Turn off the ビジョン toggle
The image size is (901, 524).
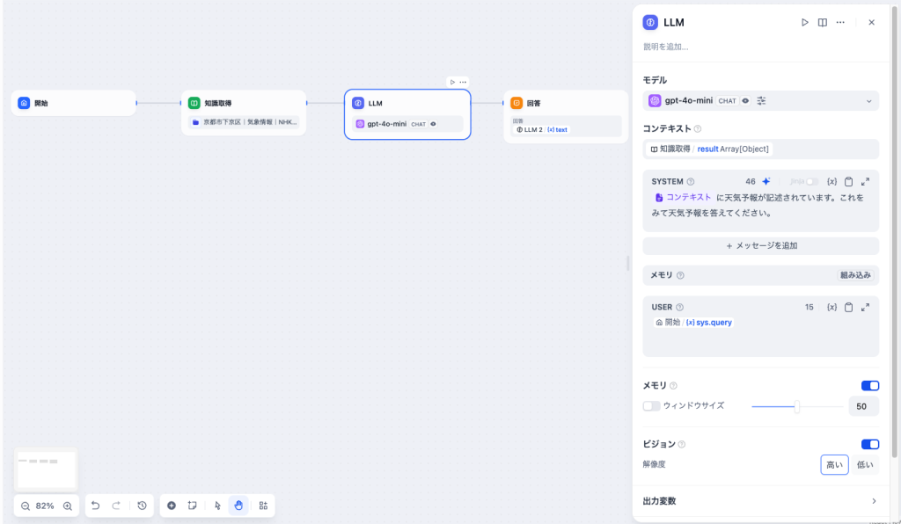tap(869, 444)
